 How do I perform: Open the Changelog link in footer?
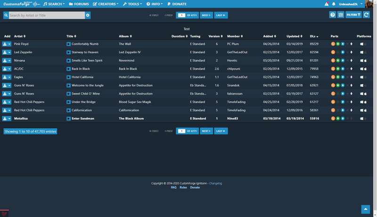pyautogui.click(x=215, y=183)
